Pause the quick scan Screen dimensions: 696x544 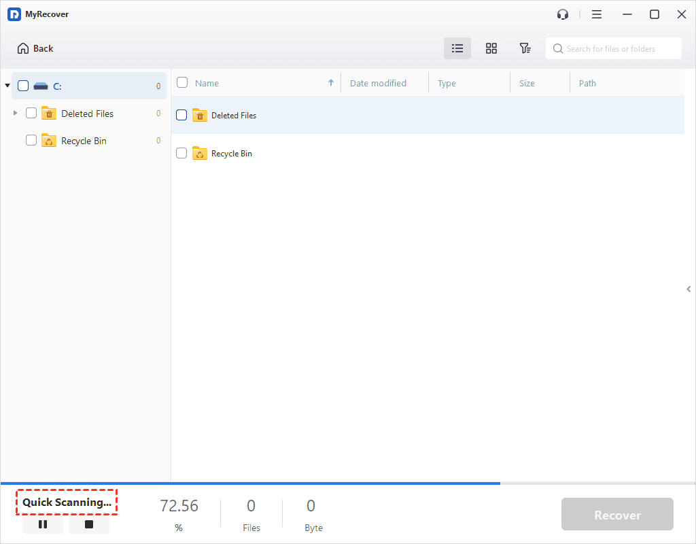pos(42,524)
